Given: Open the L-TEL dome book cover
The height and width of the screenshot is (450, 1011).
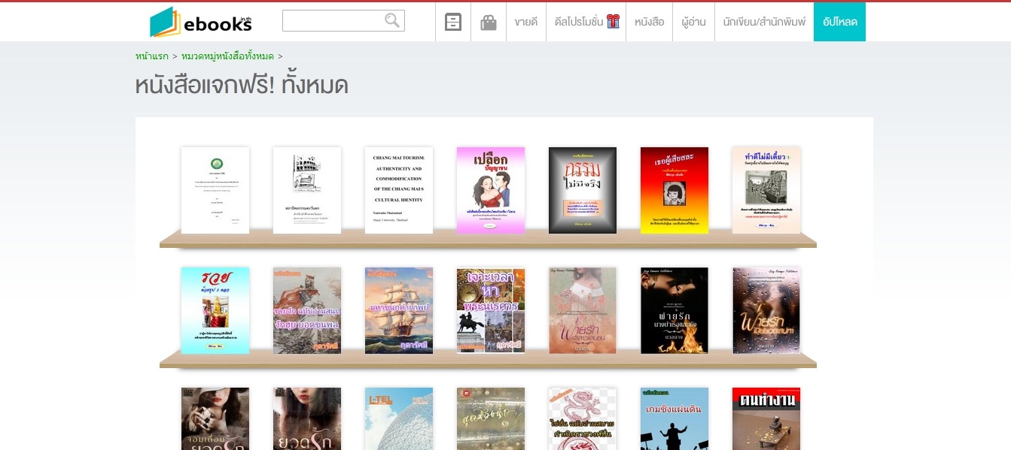Looking at the screenshot, I should pos(399,418).
